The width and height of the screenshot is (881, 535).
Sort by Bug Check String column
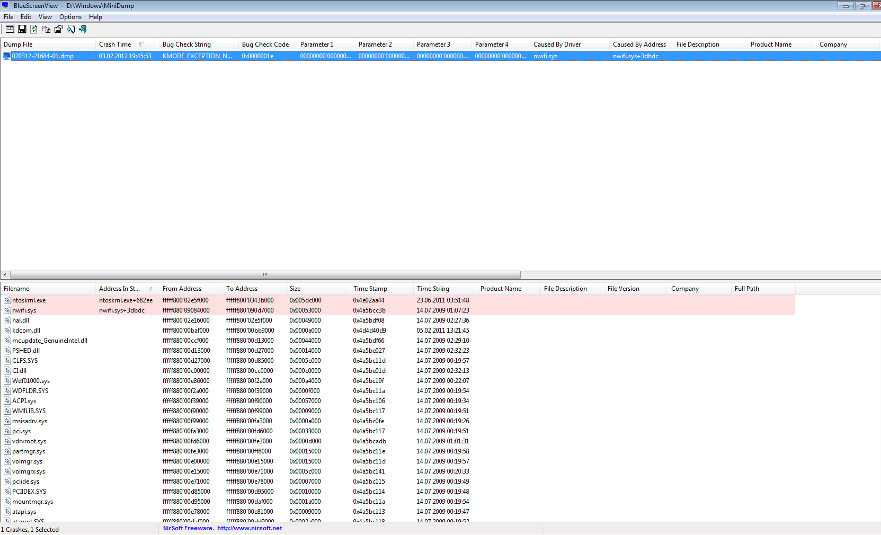[199, 44]
